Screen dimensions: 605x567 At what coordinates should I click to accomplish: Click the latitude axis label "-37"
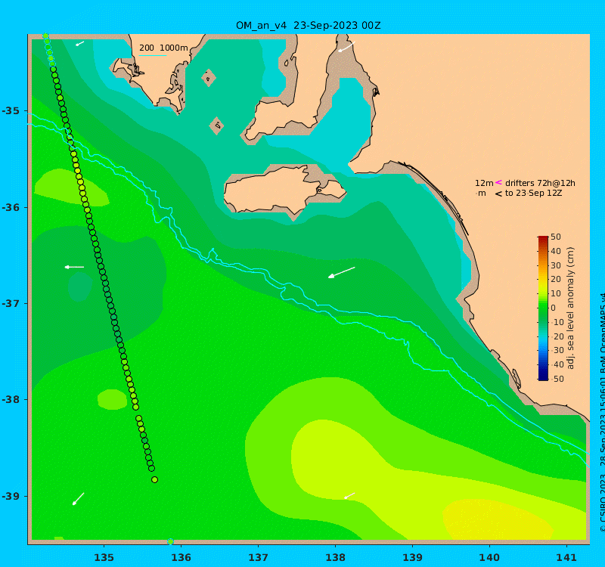click(x=11, y=304)
